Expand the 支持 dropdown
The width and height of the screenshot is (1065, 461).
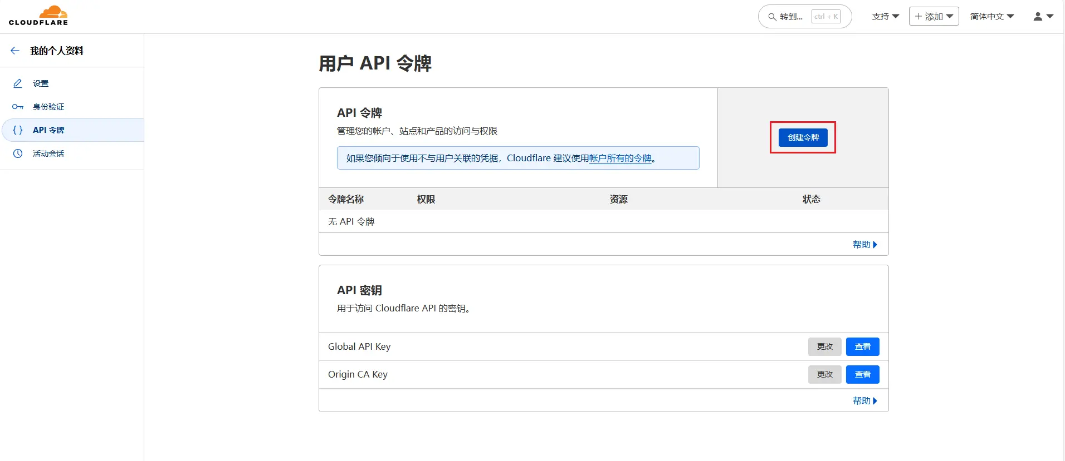tap(886, 17)
